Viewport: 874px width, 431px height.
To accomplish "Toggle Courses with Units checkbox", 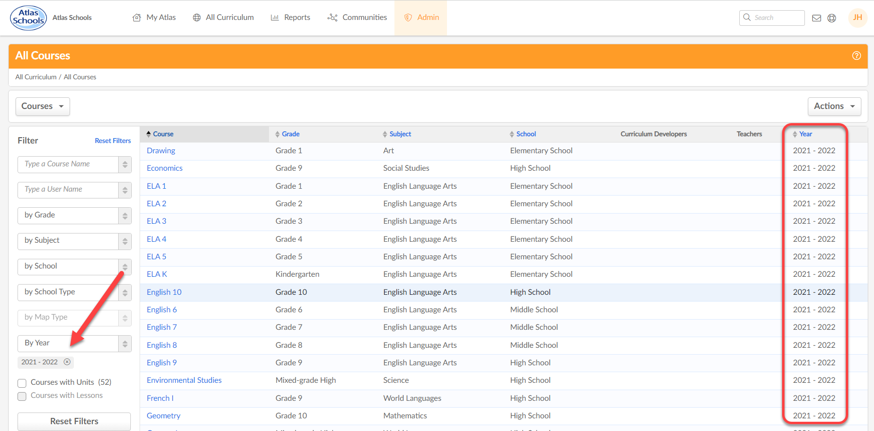I will [22, 383].
